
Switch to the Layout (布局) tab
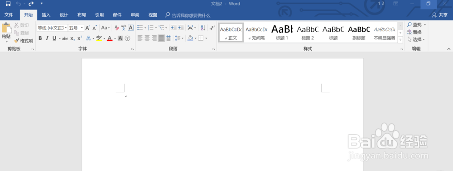(82, 15)
